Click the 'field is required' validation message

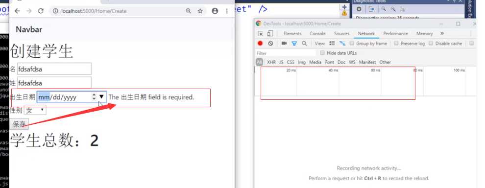click(151, 97)
